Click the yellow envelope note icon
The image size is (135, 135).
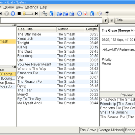[100, 13]
